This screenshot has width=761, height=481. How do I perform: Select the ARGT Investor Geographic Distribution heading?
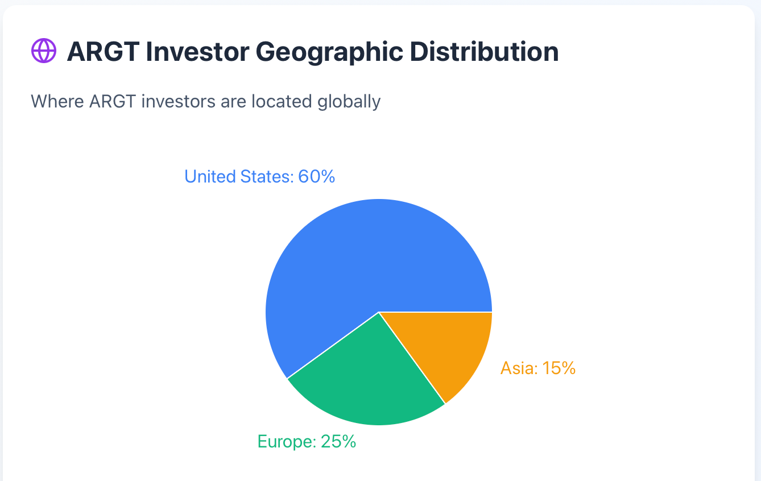[x=313, y=52]
